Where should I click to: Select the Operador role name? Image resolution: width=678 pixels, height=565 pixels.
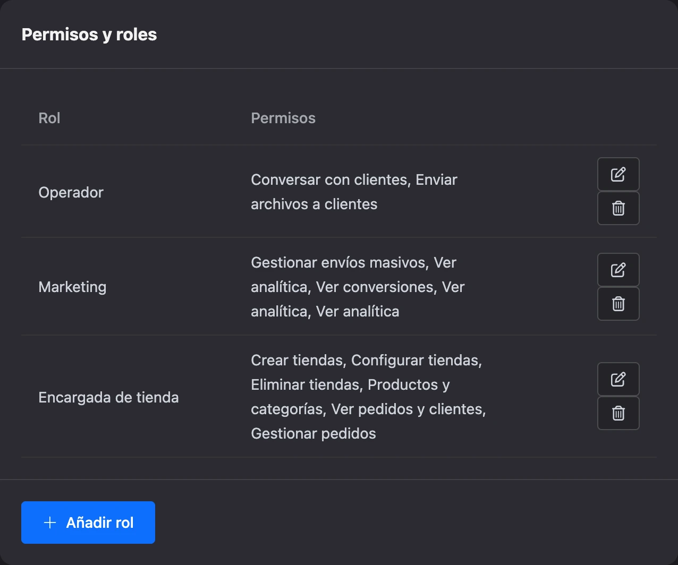click(x=71, y=192)
